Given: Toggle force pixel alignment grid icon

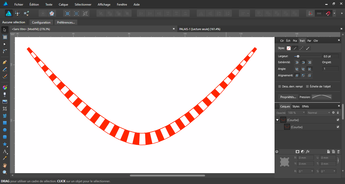Looking at the screenshot, I should [310, 13].
